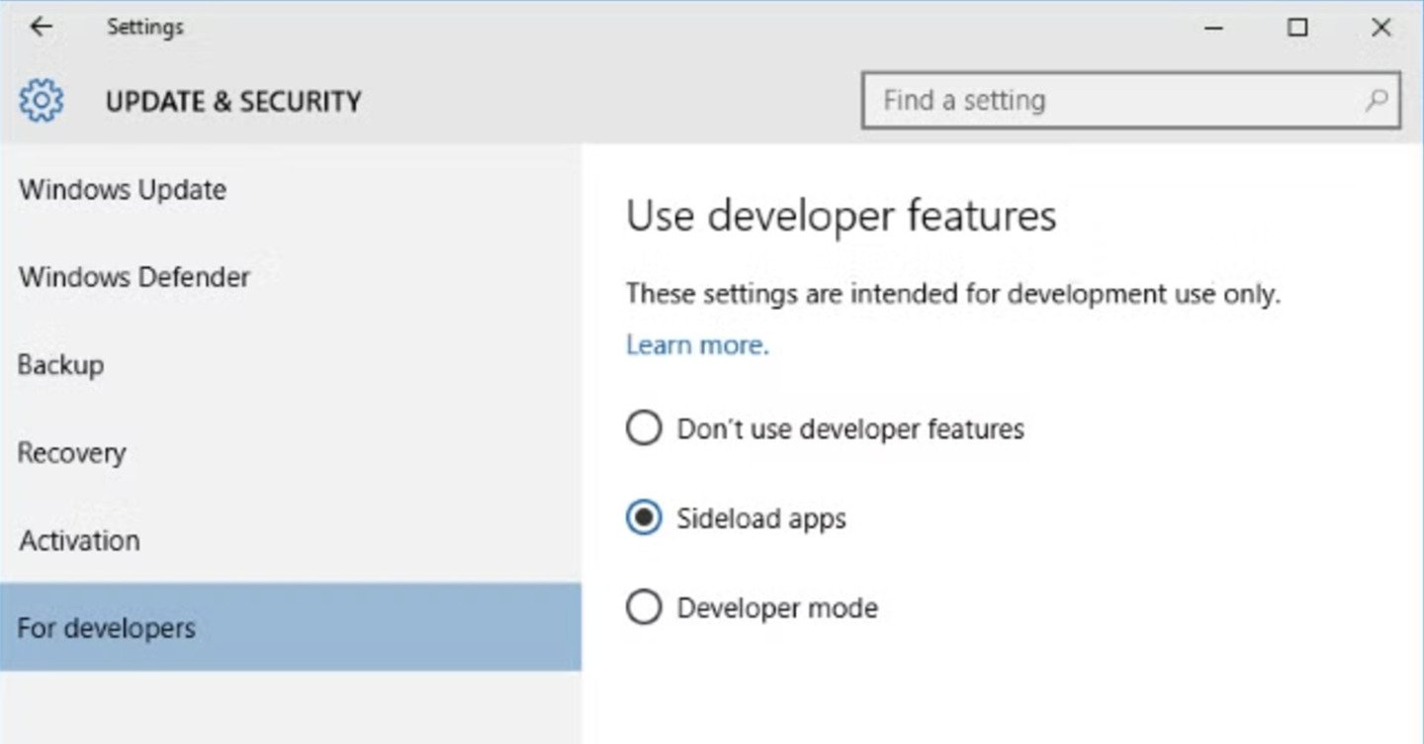Focus the Find a setting search box
1424x744 pixels.
point(1131,100)
